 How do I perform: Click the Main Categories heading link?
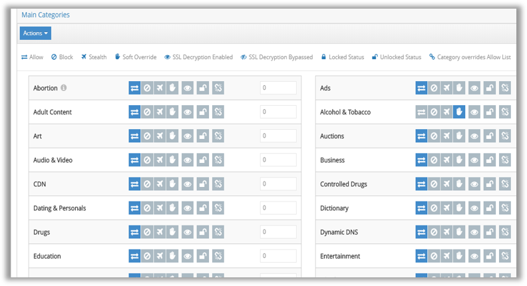pos(46,15)
